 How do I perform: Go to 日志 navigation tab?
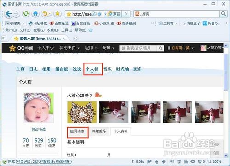[x=34, y=69]
